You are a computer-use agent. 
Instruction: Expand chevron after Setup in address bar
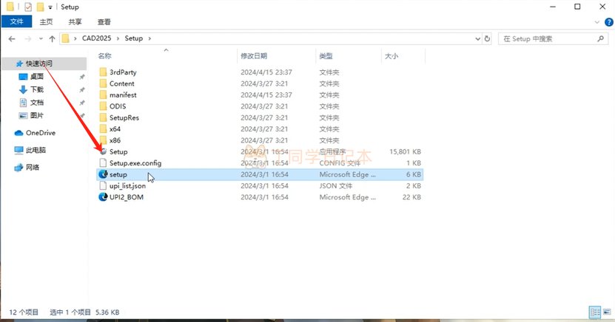click(149, 38)
